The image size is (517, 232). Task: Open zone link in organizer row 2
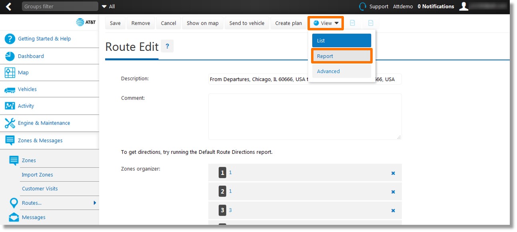(230, 191)
